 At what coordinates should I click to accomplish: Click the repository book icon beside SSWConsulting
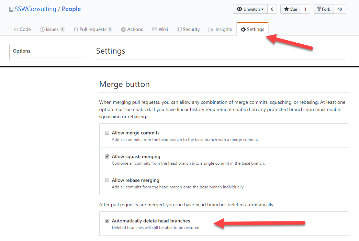point(11,9)
